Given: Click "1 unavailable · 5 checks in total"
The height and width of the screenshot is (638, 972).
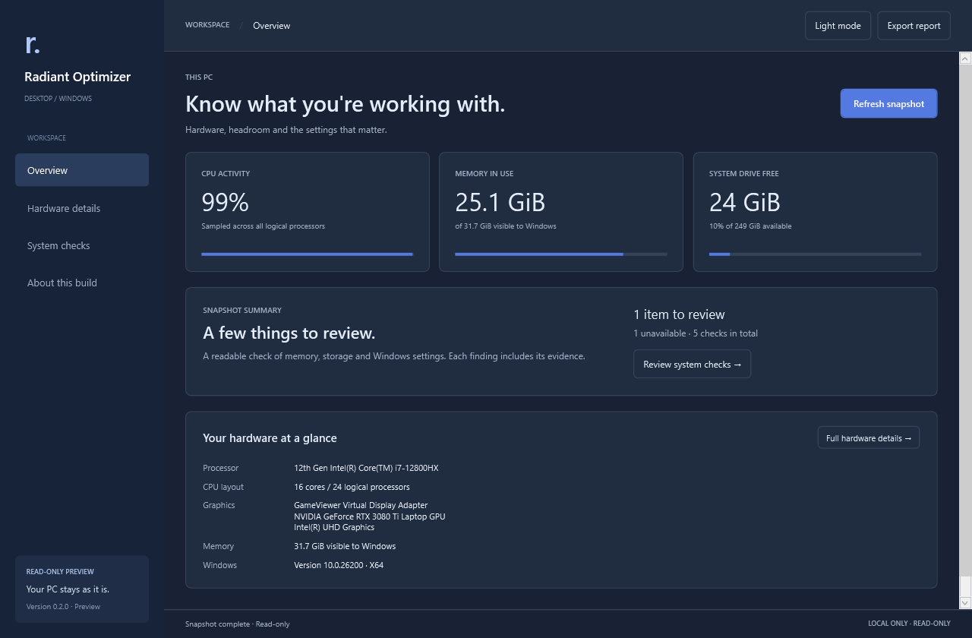Looking at the screenshot, I should [696, 333].
